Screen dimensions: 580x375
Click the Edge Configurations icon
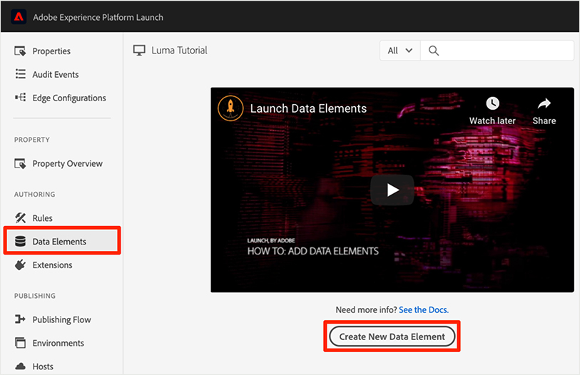[x=21, y=97]
